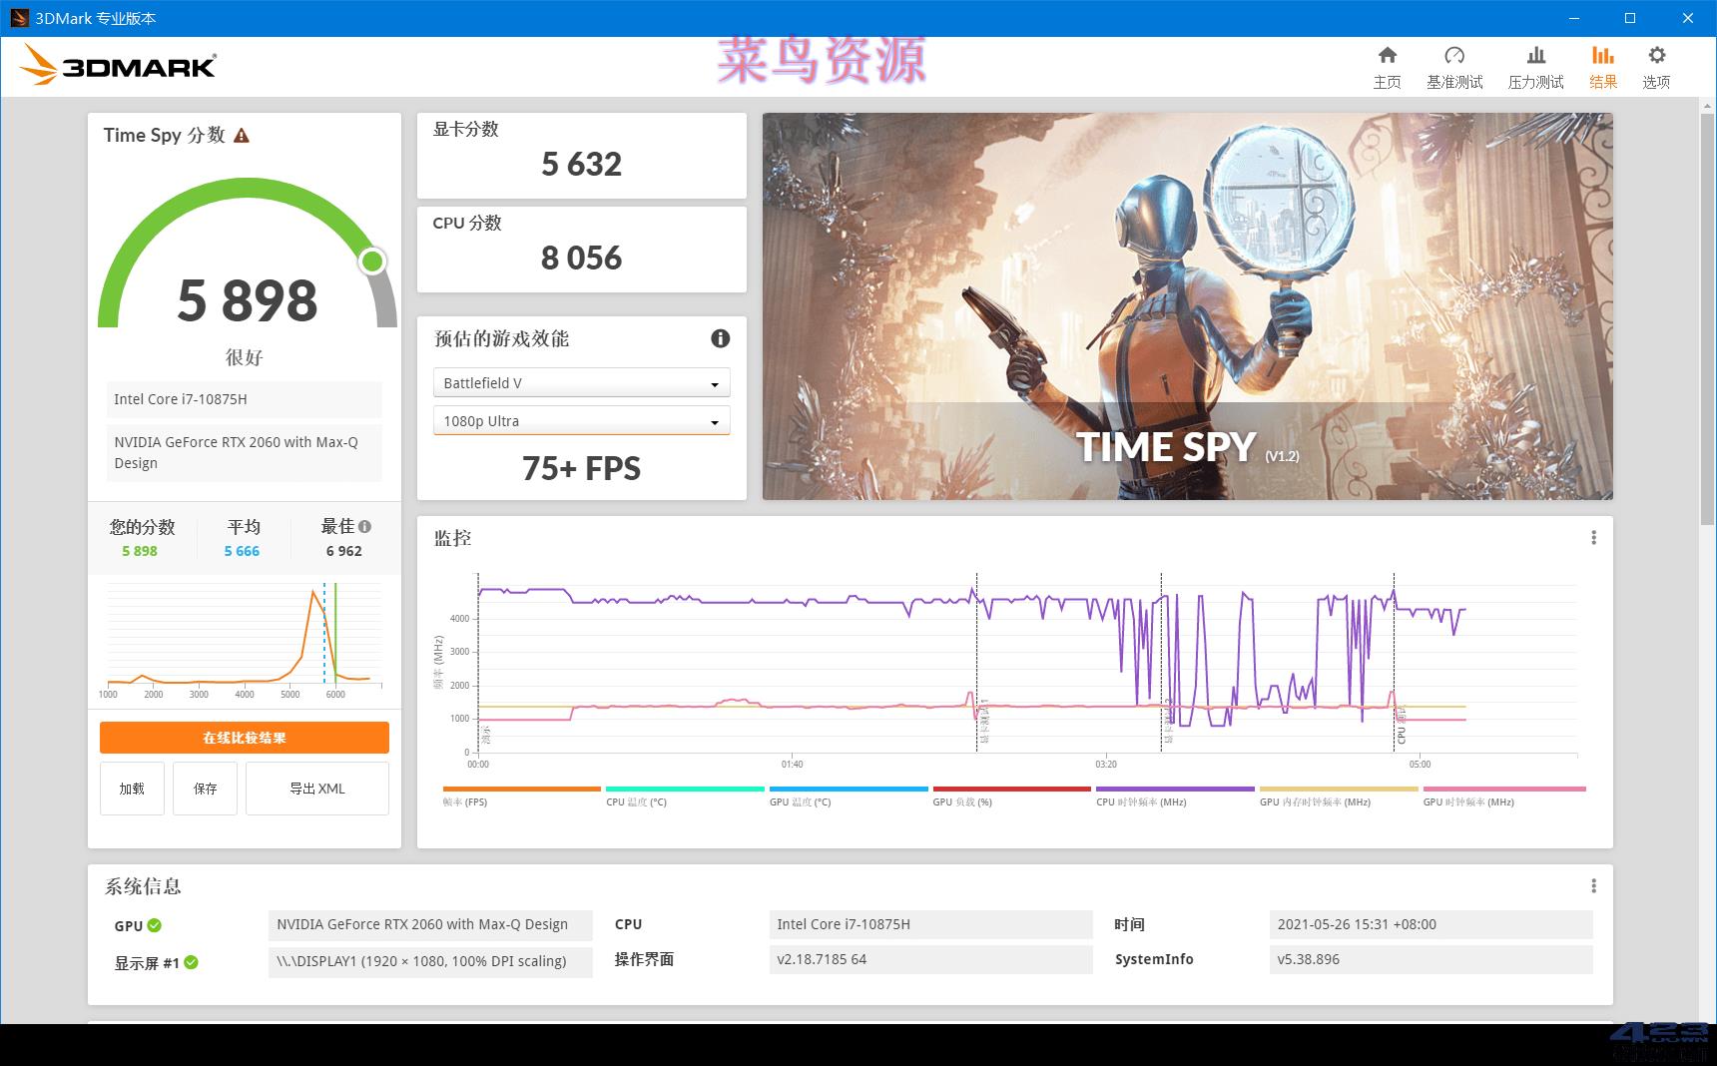Click the 压力测试 stress test gauge icon
The image size is (1717, 1066).
(x=1534, y=65)
